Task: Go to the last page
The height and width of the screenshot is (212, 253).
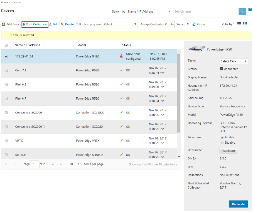Action: click(x=61, y=164)
